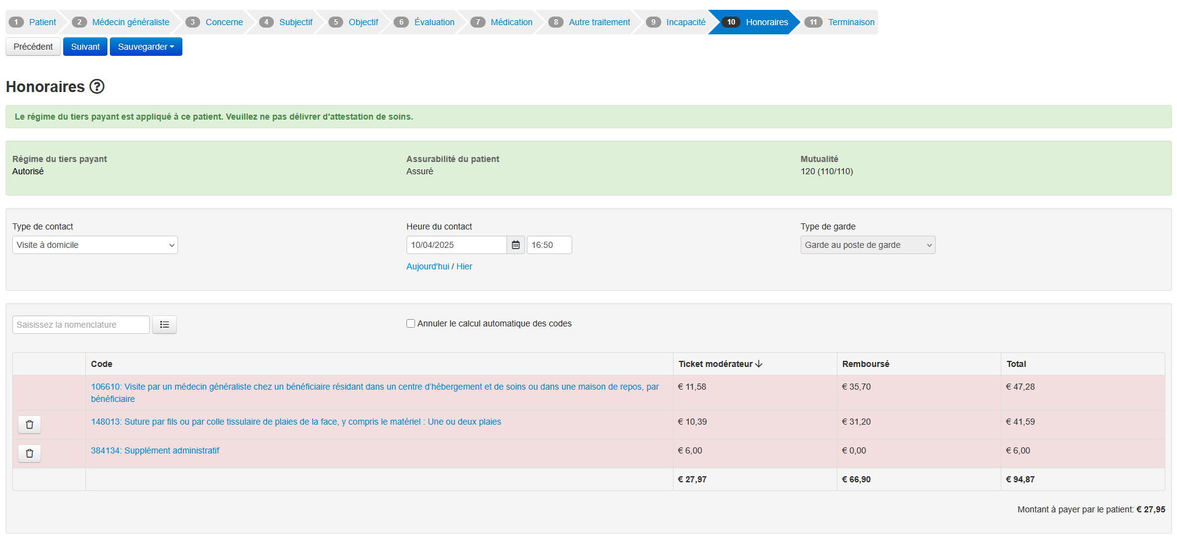Open the calendar date picker icon
This screenshot has height=540, width=1177.
(516, 245)
